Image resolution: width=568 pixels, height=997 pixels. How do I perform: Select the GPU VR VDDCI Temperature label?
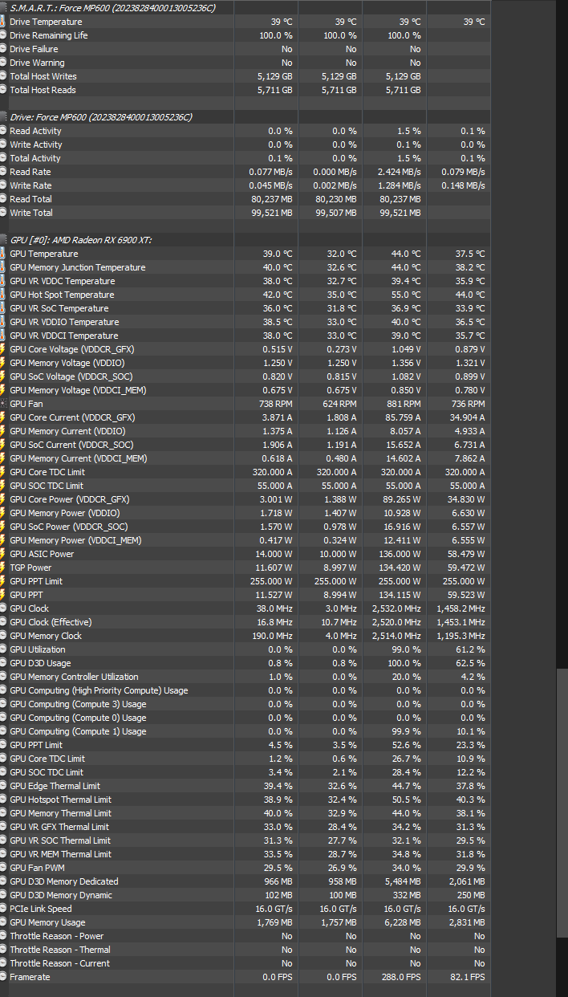pos(64,336)
